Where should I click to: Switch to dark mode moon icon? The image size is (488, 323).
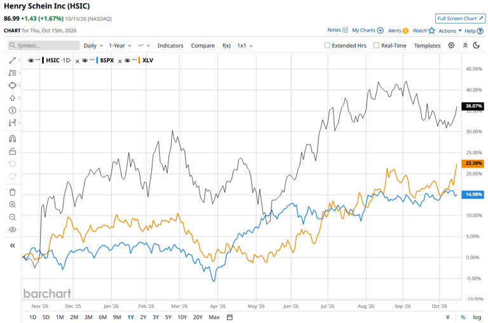click(x=476, y=46)
